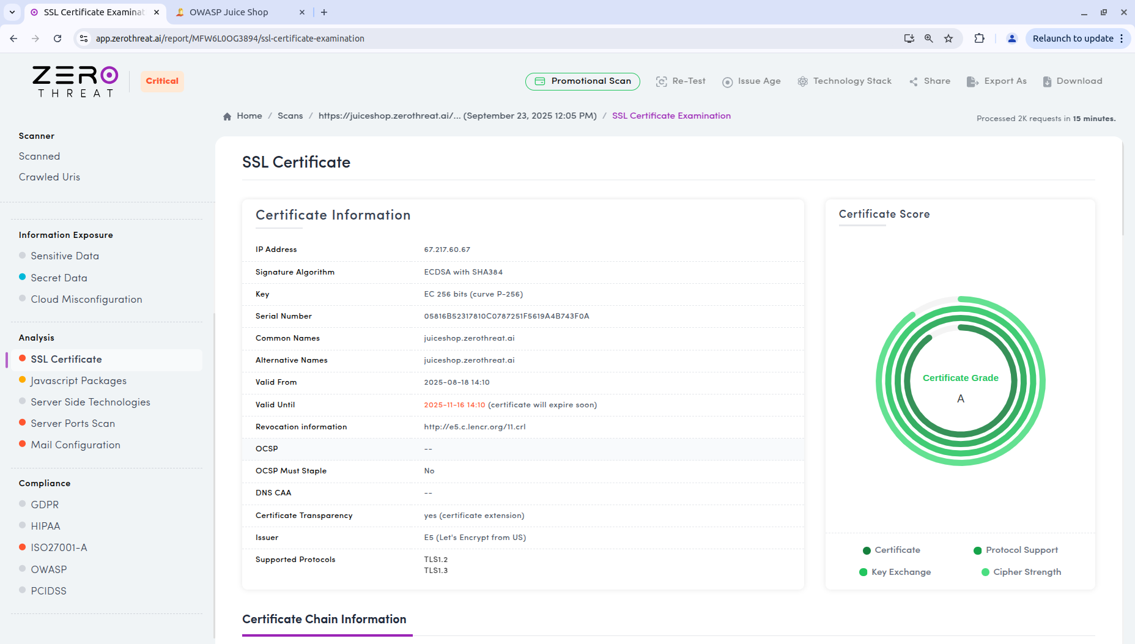
Task: Select Javascript Packages in sidebar
Action: coord(78,381)
